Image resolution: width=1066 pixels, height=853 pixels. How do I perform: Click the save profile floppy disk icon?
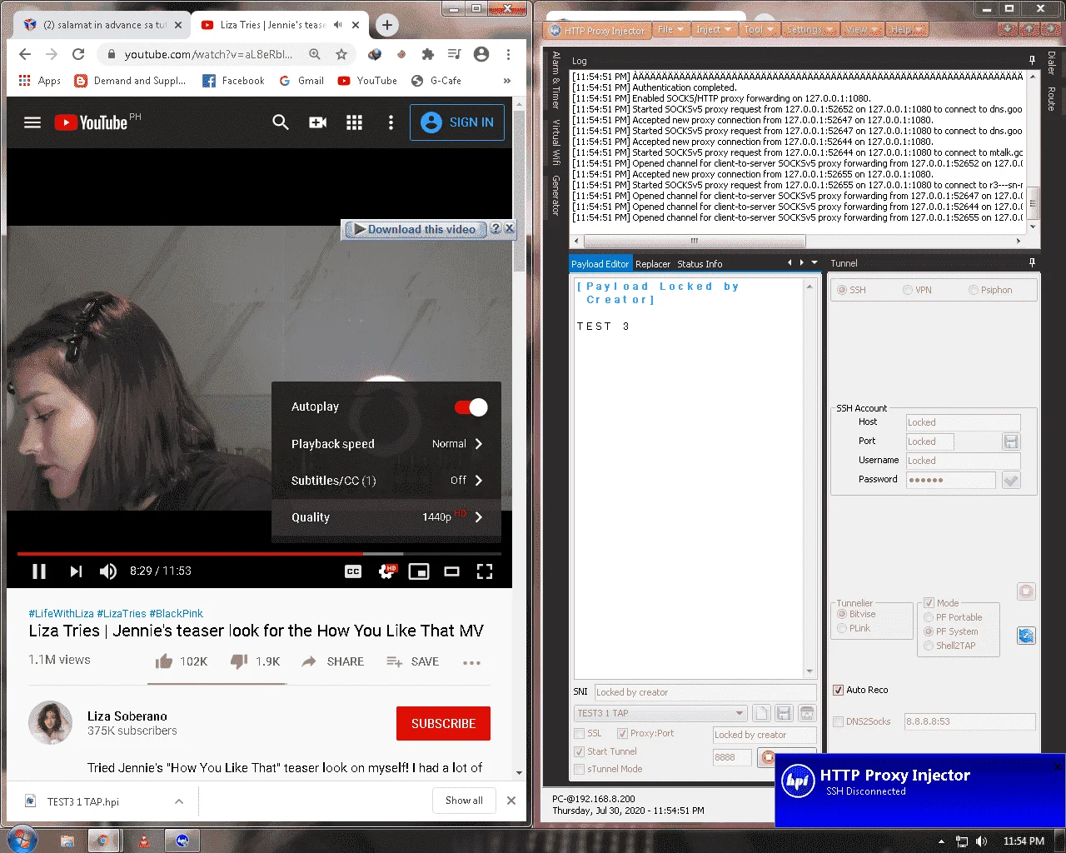784,713
